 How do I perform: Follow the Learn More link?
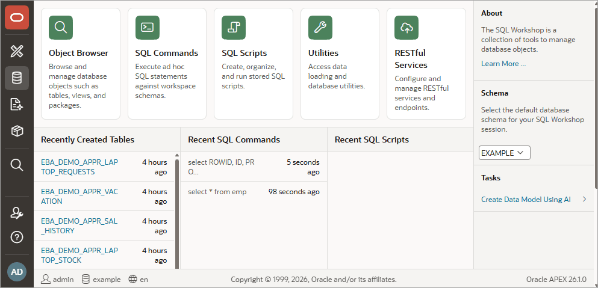pyautogui.click(x=503, y=64)
